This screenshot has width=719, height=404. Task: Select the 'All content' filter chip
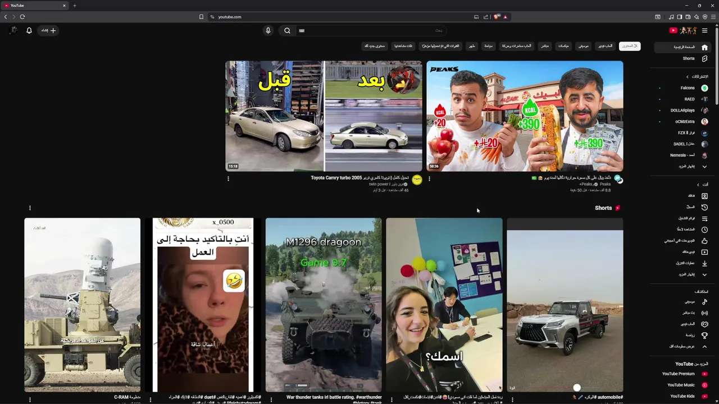pyautogui.click(x=630, y=46)
